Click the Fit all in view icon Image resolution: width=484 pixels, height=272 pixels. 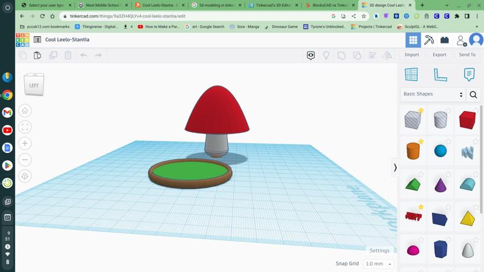25,127
